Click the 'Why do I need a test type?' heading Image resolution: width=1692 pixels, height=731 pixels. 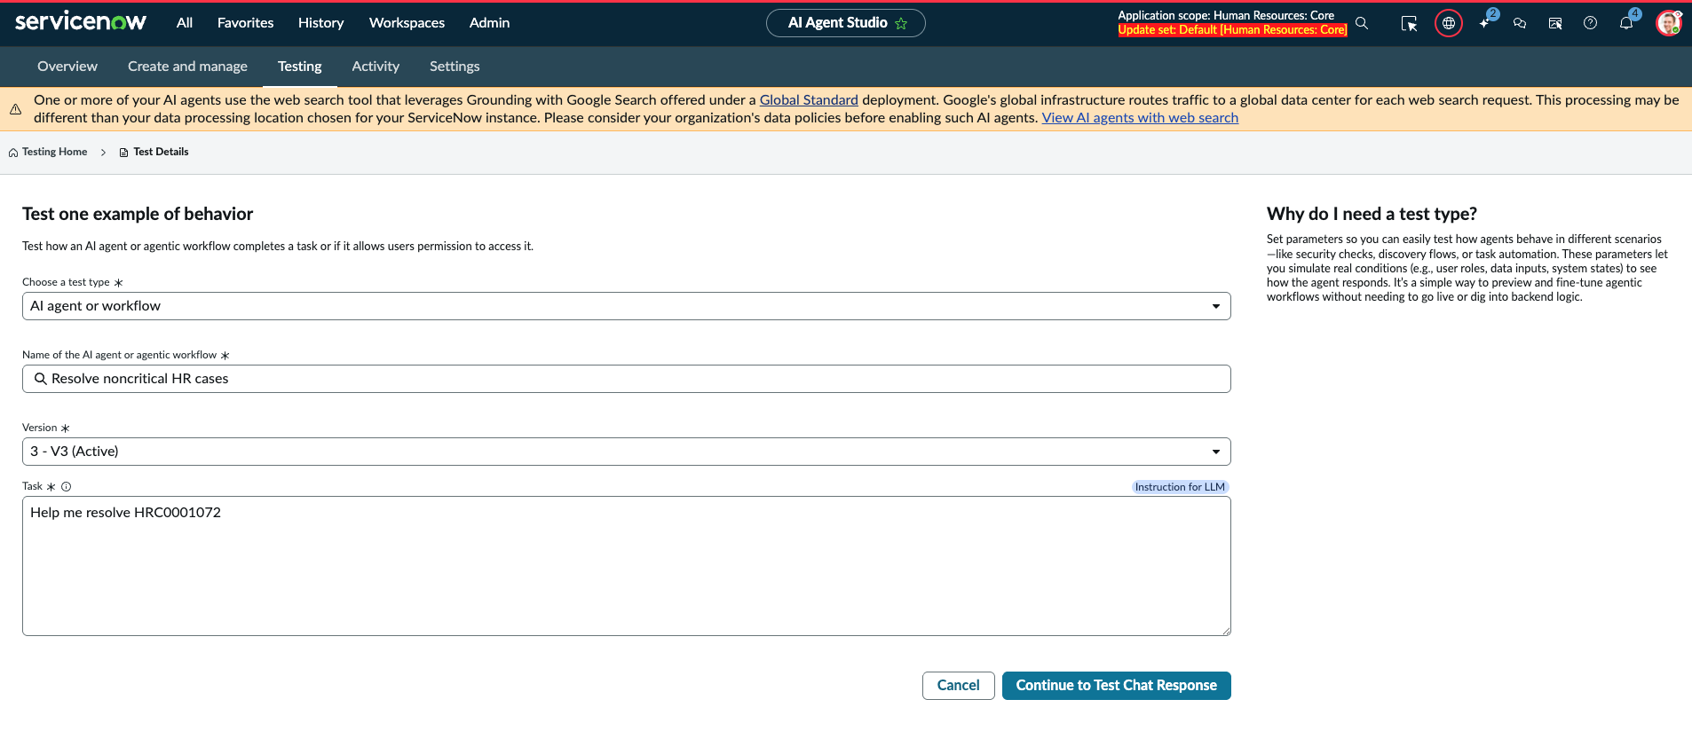[x=1372, y=214]
